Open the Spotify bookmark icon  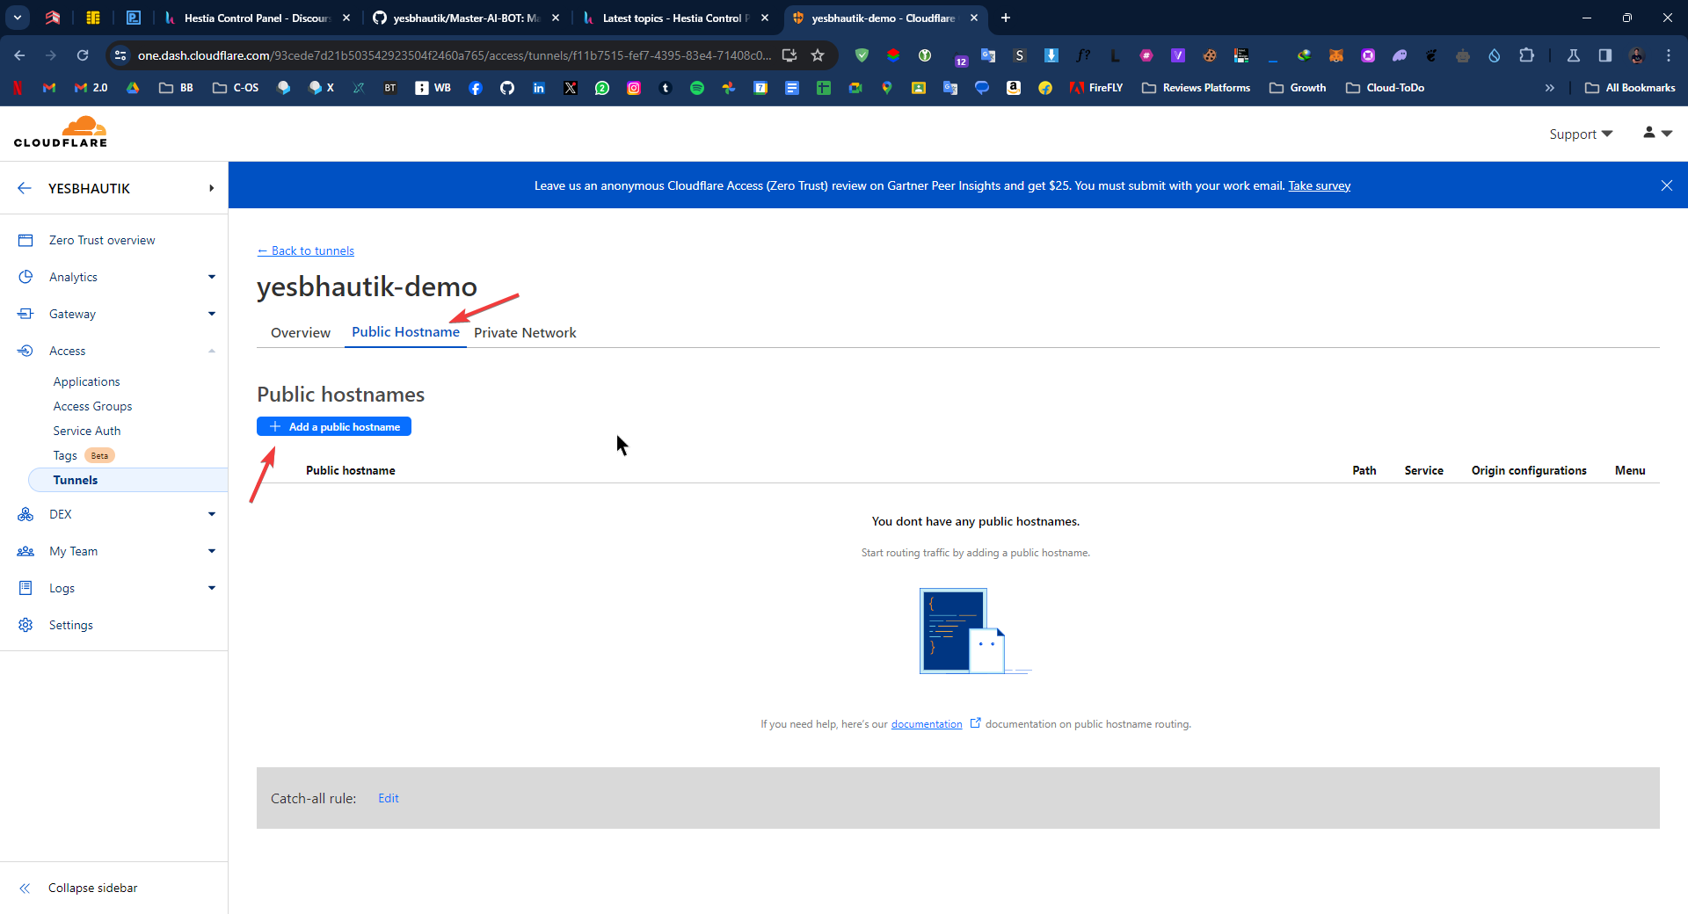[697, 88]
